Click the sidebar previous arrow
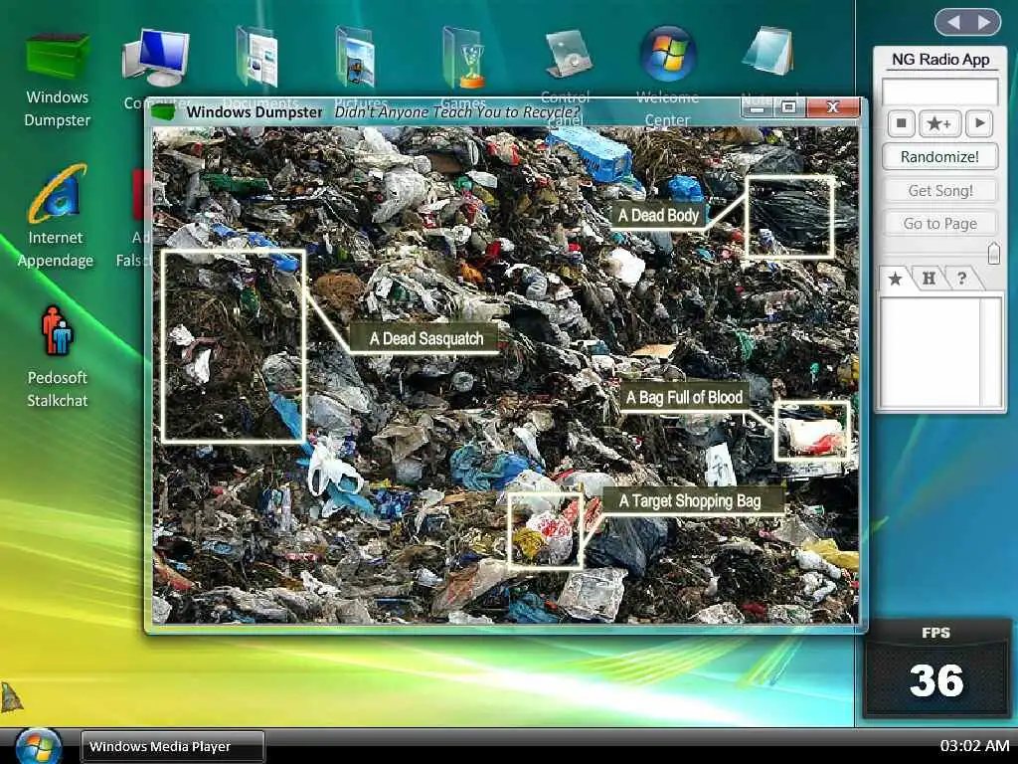 point(953,23)
